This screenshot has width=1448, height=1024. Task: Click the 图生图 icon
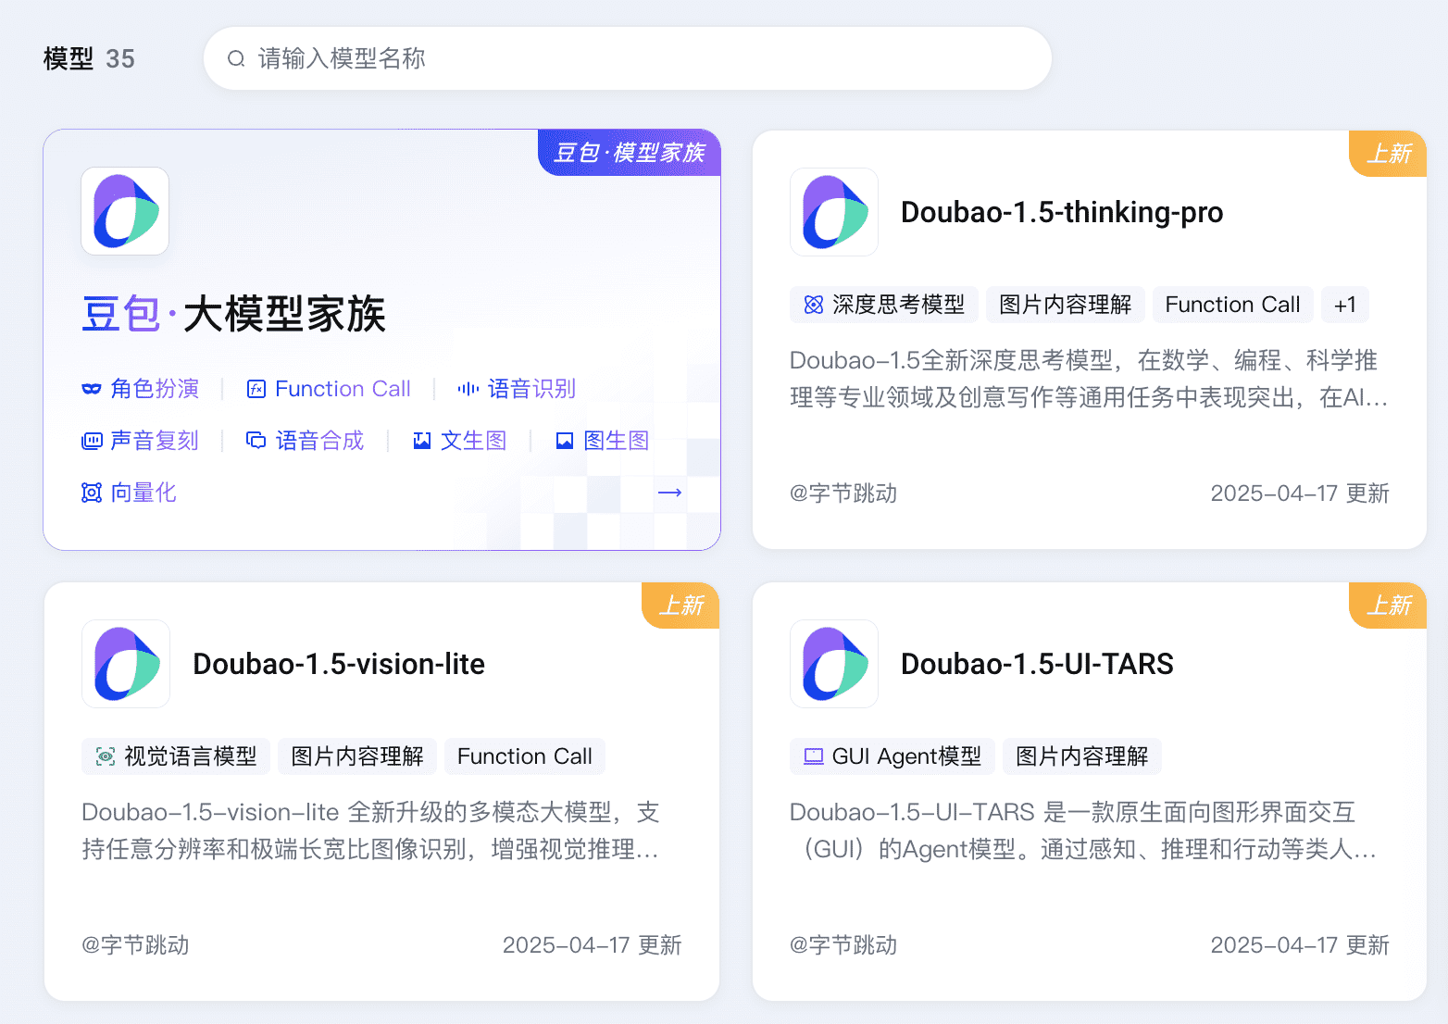pyautogui.click(x=565, y=441)
